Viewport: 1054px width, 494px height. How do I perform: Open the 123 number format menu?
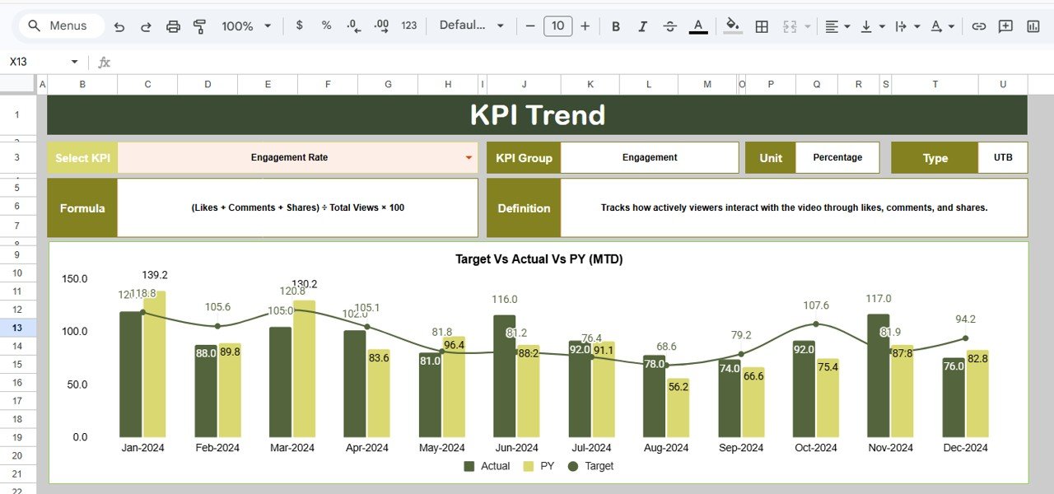[x=409, y=26]
